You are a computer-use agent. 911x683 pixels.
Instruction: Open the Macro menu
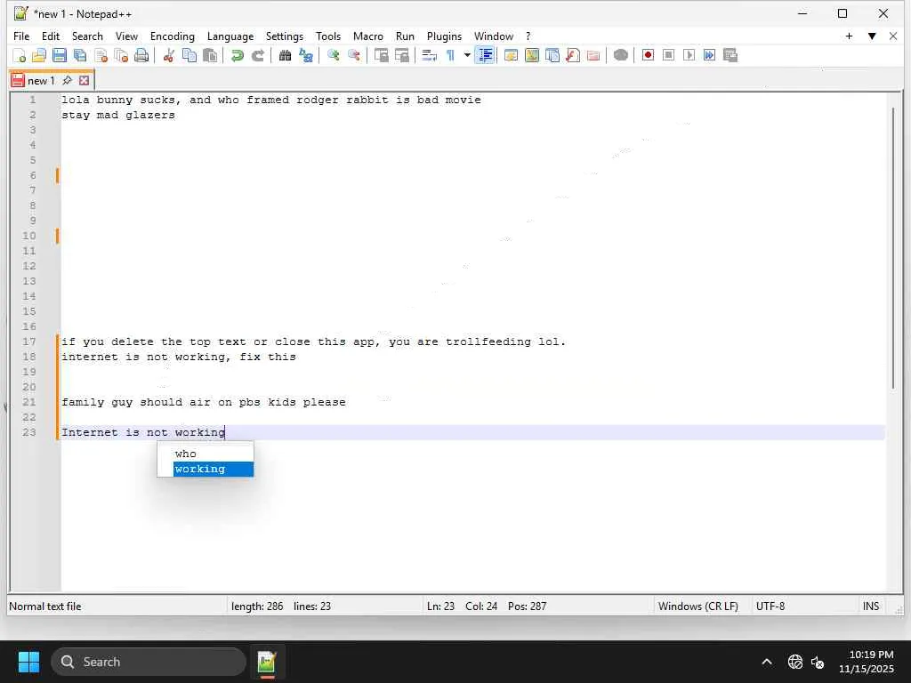pyautogui.click(x=368, y=36)
